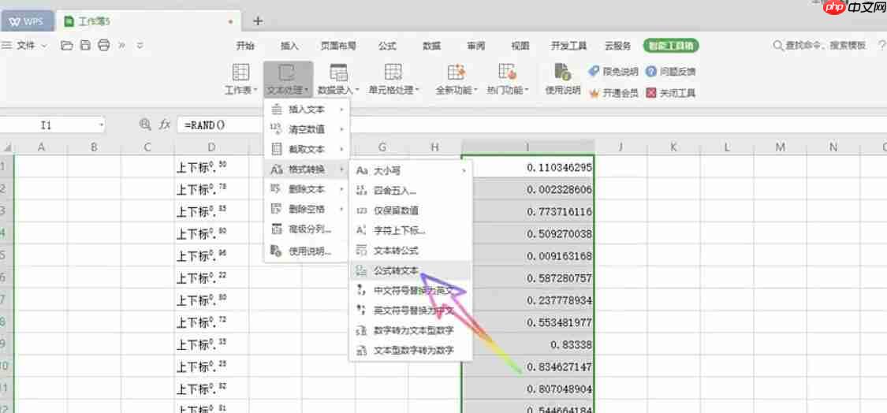Click 高级分列... menu entry

pos(307,229)
